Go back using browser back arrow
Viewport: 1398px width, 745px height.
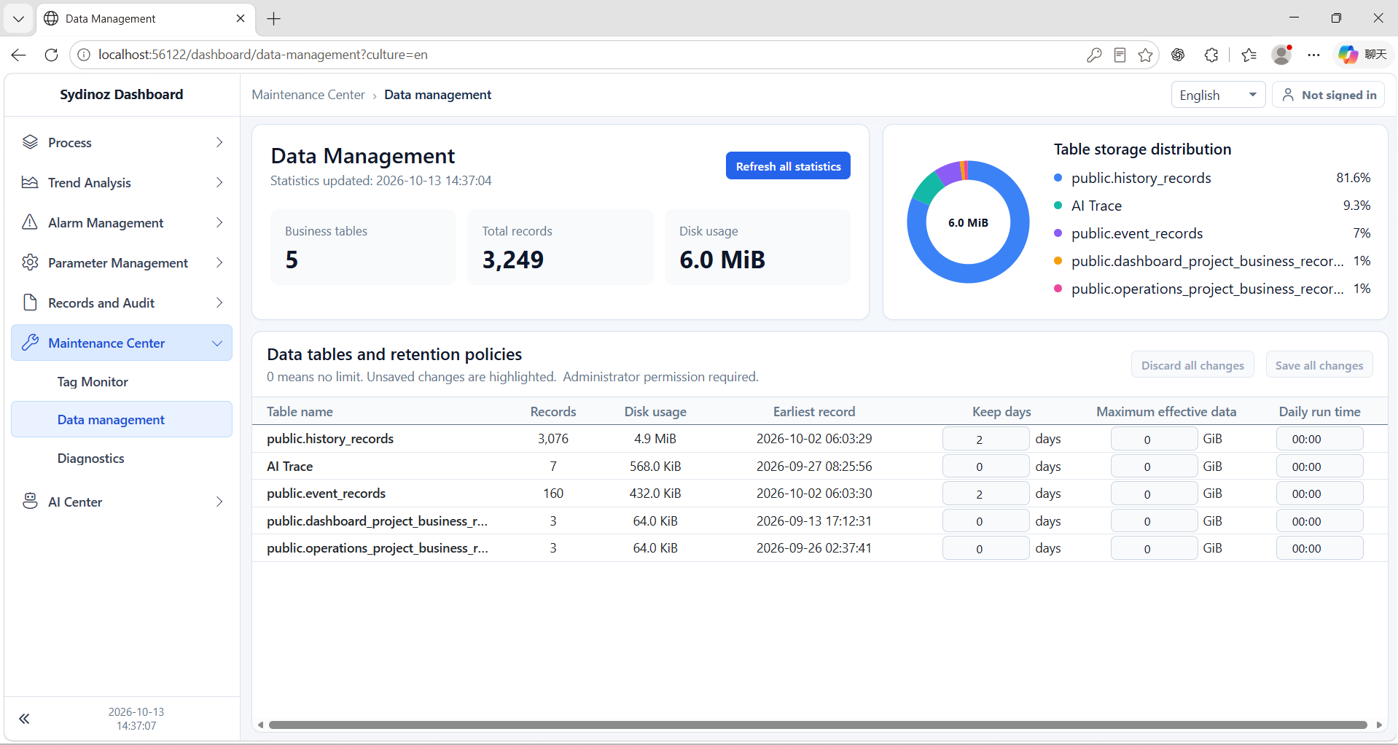[x=19, y=55]
